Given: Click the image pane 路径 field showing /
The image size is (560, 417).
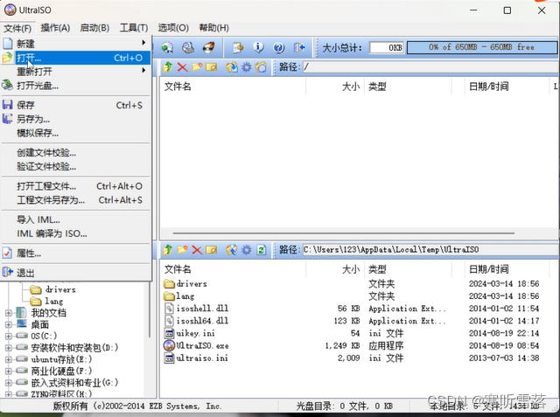Looking at the screenshot, I should point(430,67).
